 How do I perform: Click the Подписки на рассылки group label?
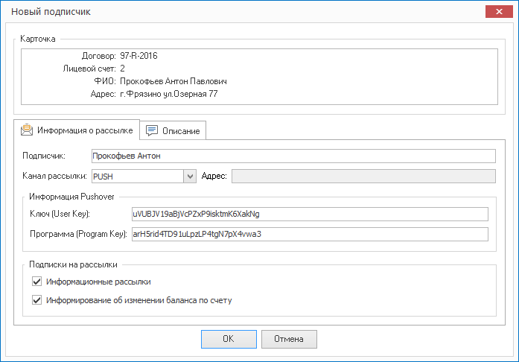73,264
